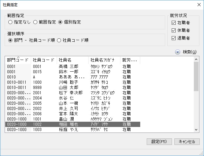Toggle the 休職者 checkbox
The image size is (204, 156).
(173, 30)
